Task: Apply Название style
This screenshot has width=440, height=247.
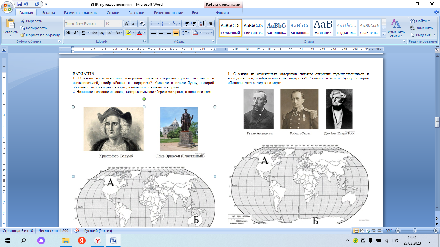Action: tap(323, 28)
